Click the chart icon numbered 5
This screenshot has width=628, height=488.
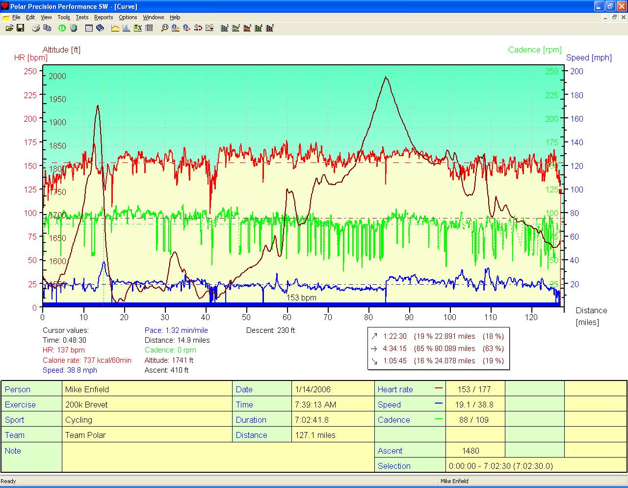[x=269, y=28]
